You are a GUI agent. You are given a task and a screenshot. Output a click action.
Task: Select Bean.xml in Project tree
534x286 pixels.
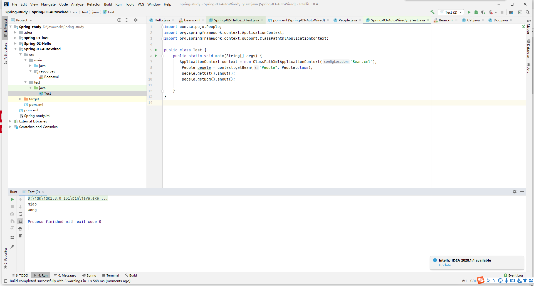pos(51,77)
